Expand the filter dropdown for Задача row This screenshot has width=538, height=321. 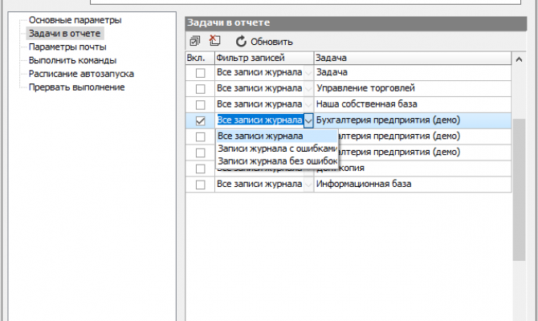(x=308, y=72)
